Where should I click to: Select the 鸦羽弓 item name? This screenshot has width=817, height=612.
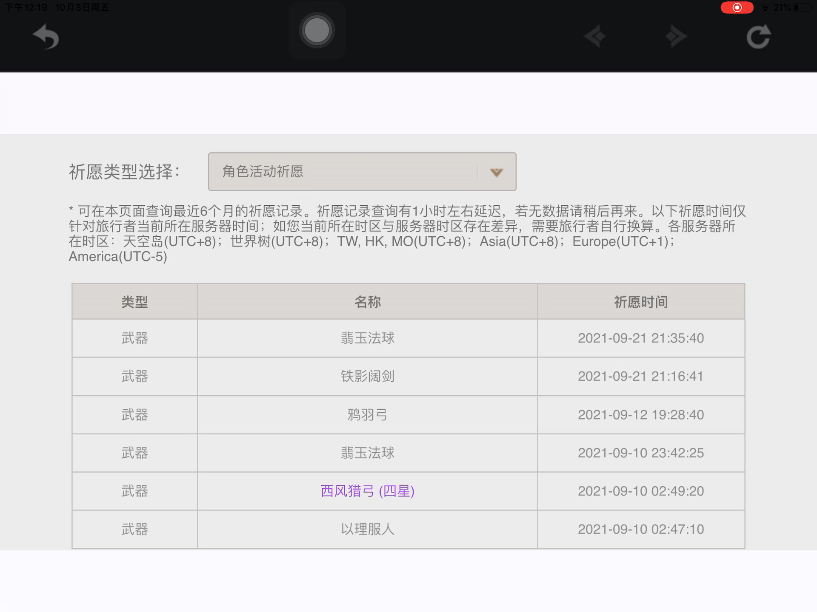pyautogui.click(x=368, y=415)
